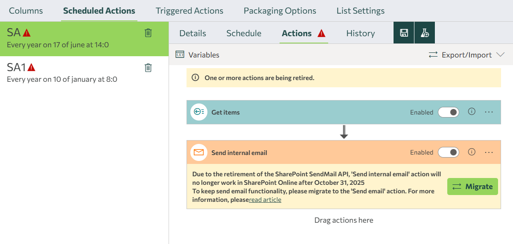Viewport: 513px width, 244px height.
Task: Open the Variables panel icon
Action: pos(180,55)
